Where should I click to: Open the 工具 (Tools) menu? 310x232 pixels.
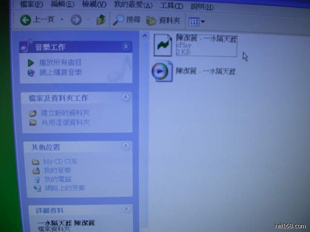click(x=172, y=6)
